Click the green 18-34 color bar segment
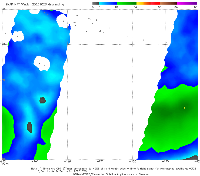 [x=126, y=3]
